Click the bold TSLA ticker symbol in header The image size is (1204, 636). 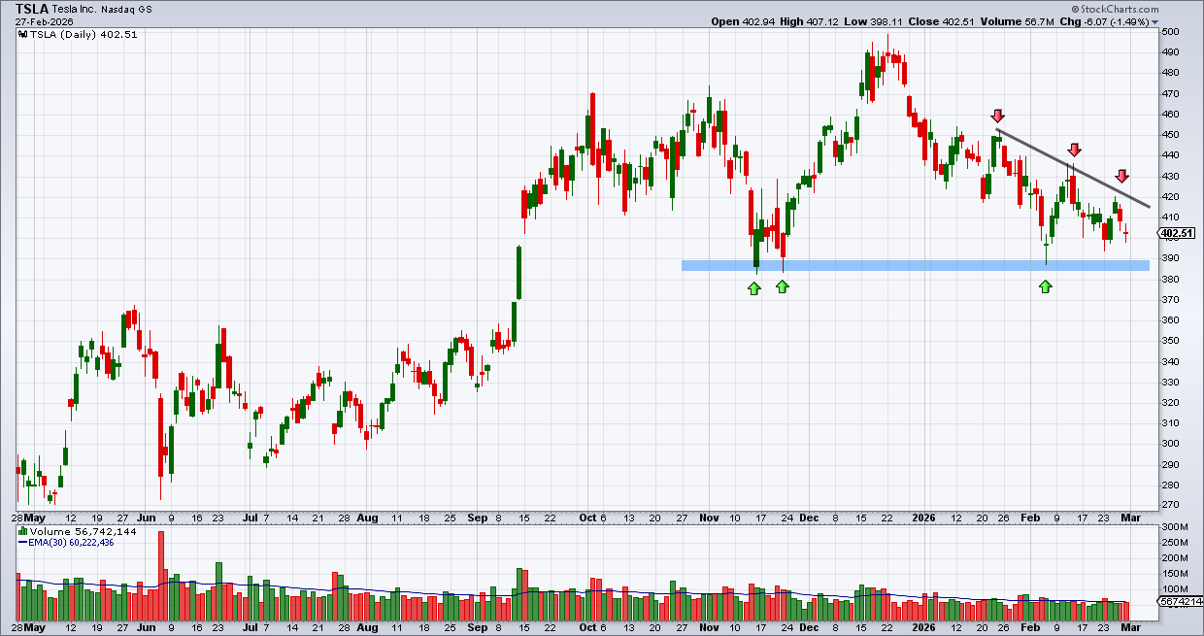(31, 9)
